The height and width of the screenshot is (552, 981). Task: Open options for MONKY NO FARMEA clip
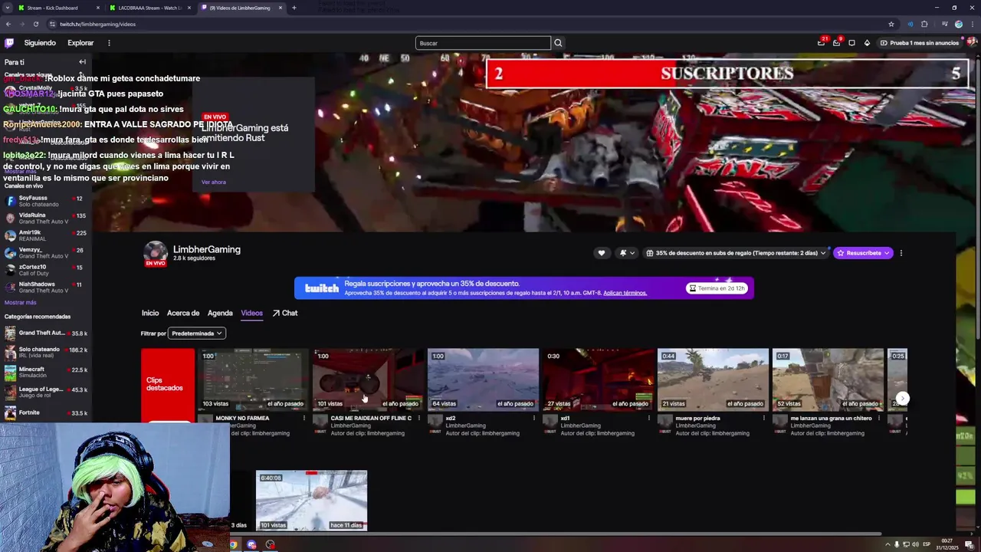pyautogui.click(x=304, y=419)
